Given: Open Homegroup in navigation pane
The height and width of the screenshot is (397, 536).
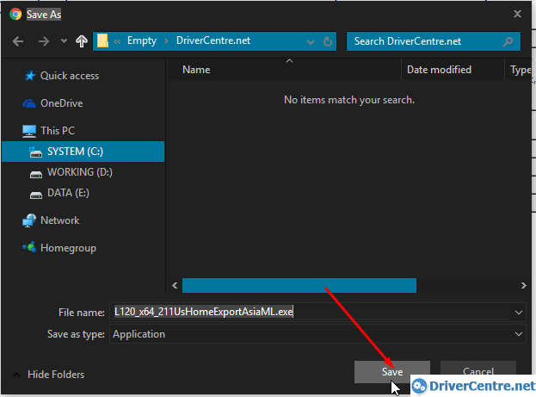Looking at the screenshot, I should (68, 248).
